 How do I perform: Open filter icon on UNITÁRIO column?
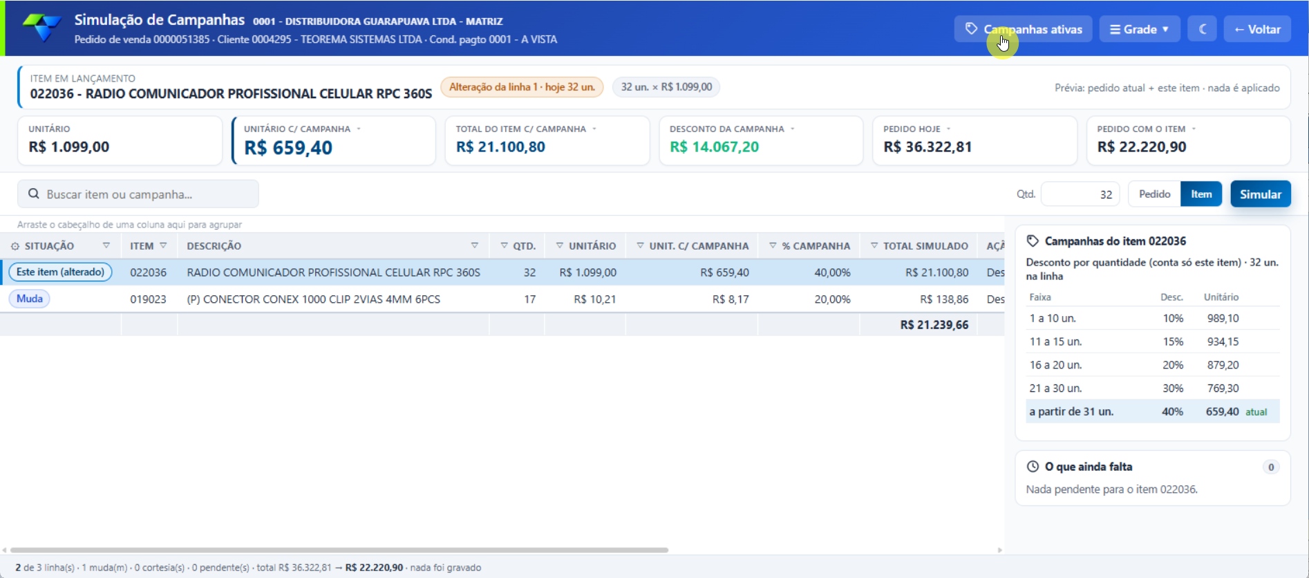(x=560, y=245)
